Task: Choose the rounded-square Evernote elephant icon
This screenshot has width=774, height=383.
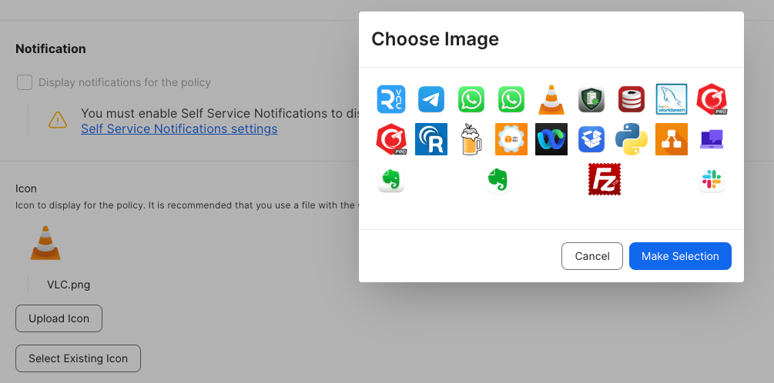Action: [x=391, y=179]
